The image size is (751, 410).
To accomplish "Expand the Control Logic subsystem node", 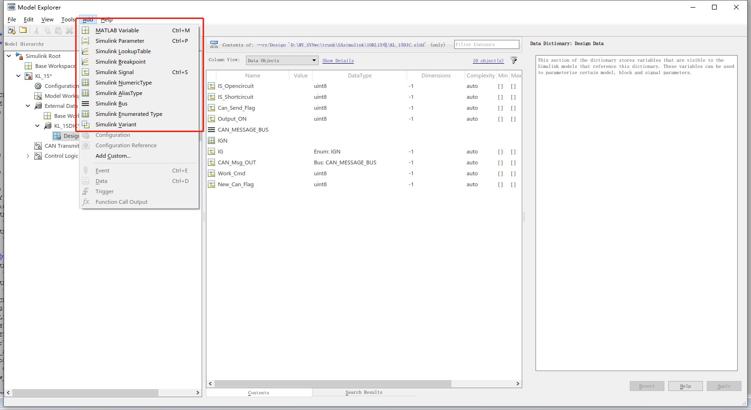I will [x=28, y=156].
